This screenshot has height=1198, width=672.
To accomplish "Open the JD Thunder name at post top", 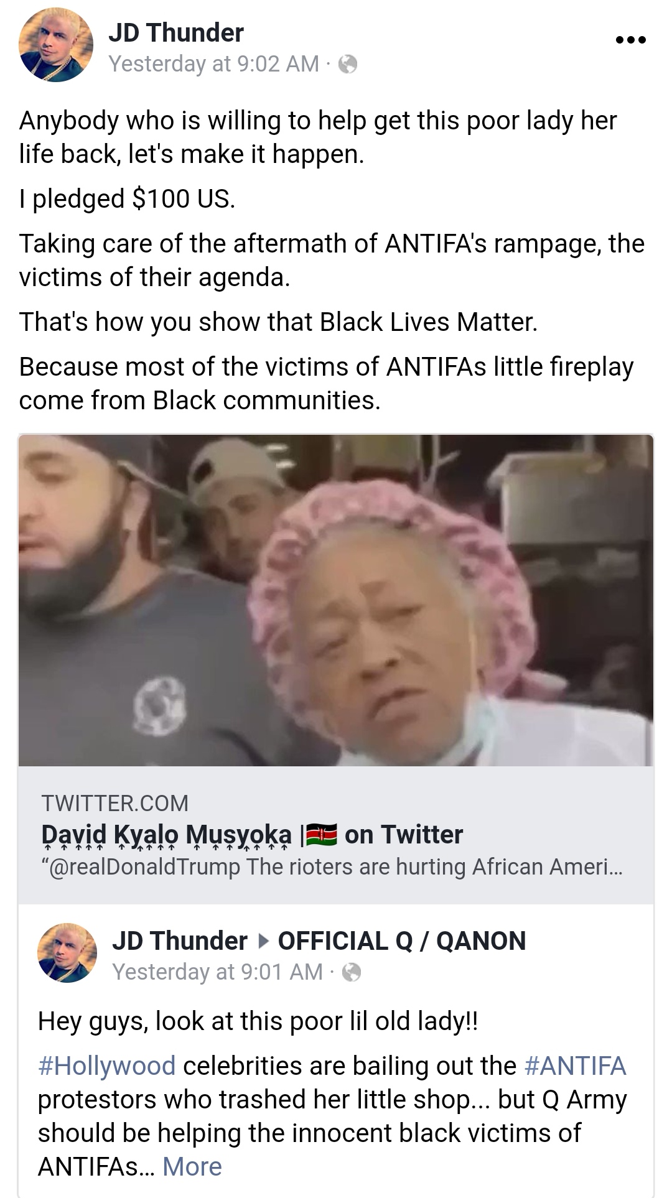I will [176, 32].
